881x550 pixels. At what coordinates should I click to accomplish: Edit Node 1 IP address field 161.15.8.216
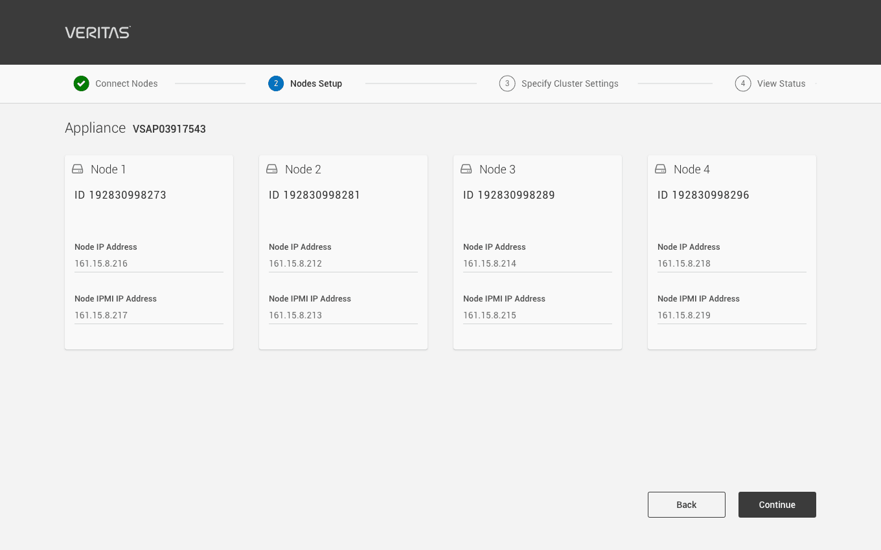(x=149, y=263)
